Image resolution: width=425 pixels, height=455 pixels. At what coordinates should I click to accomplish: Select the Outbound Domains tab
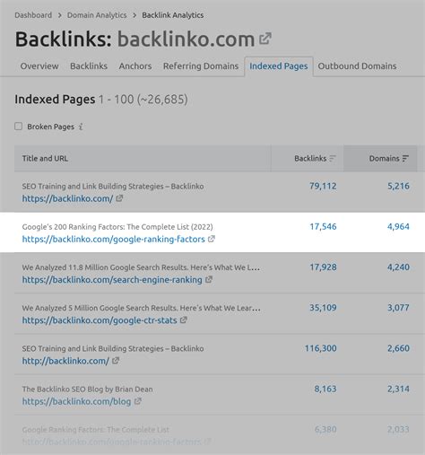click(x=357, y=66)
